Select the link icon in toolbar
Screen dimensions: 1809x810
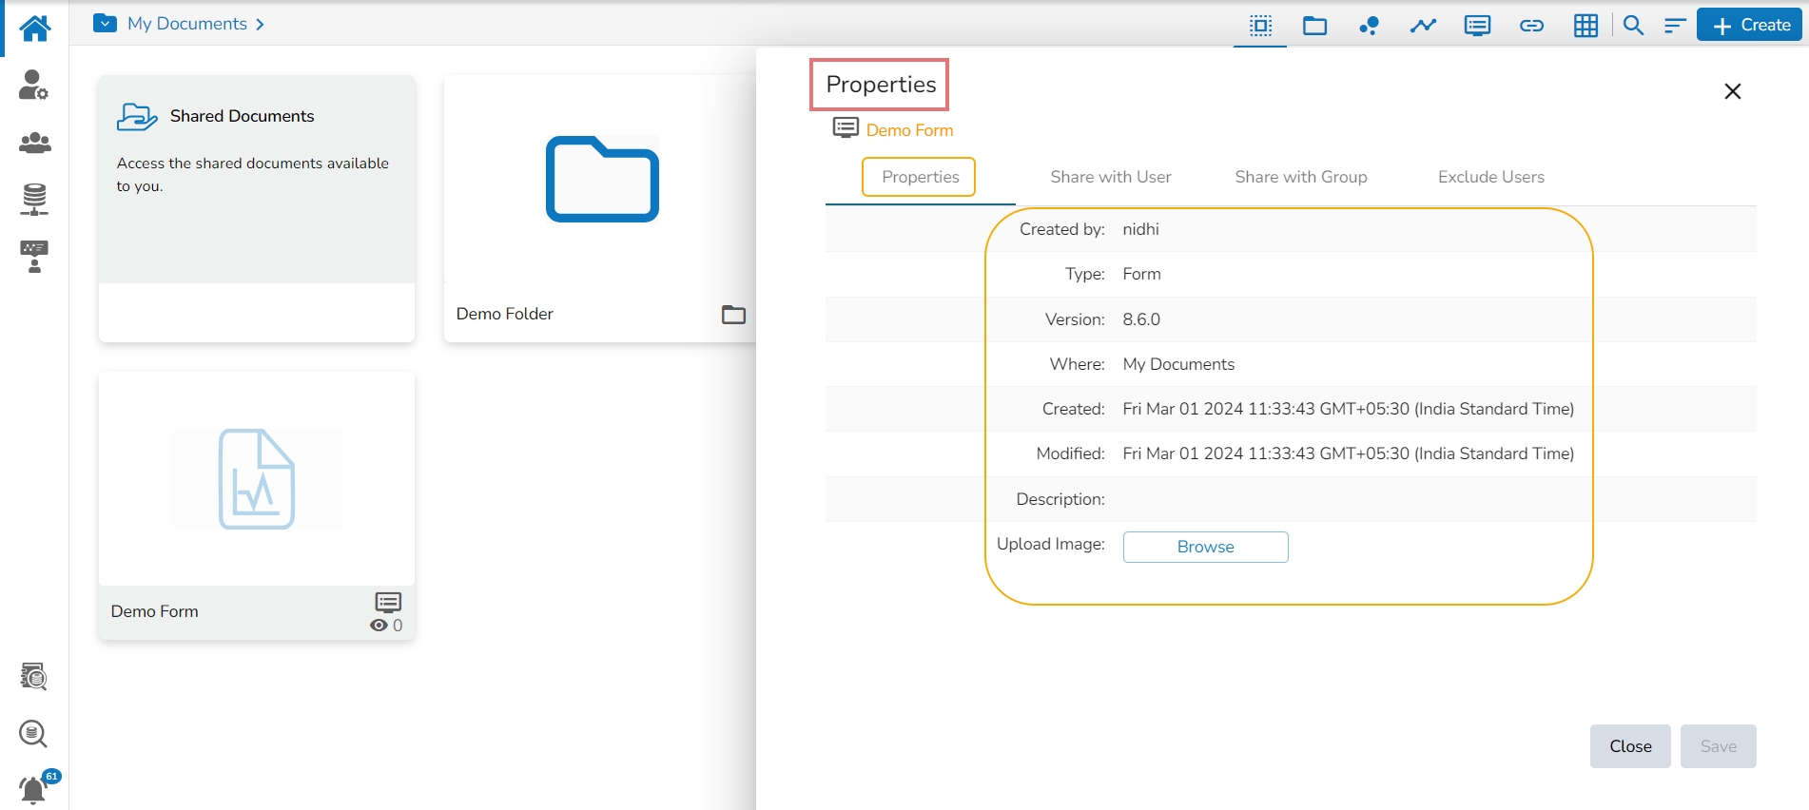click(1531, 26)
